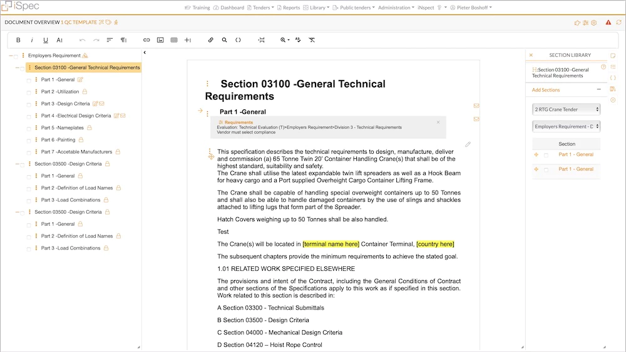
Task: Check the Part 4 -Electrical Design Criteria checkbox
Action: [x=29, y=116]
